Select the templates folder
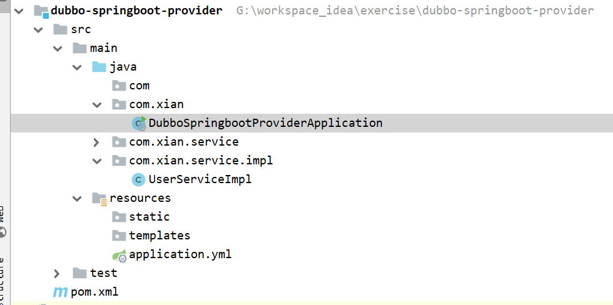The height and width of the screenshot is (305, 613). coord(160,236)
